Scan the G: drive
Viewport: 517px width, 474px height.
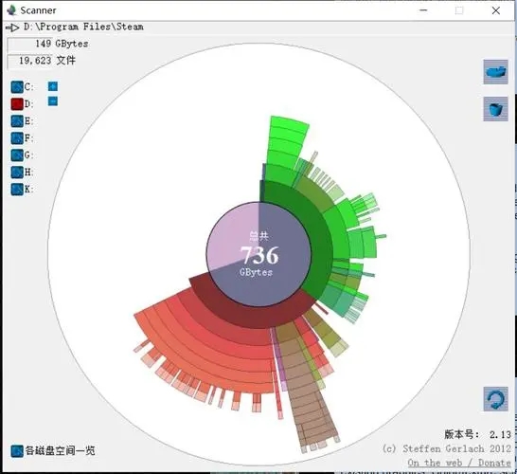point(17,155)
